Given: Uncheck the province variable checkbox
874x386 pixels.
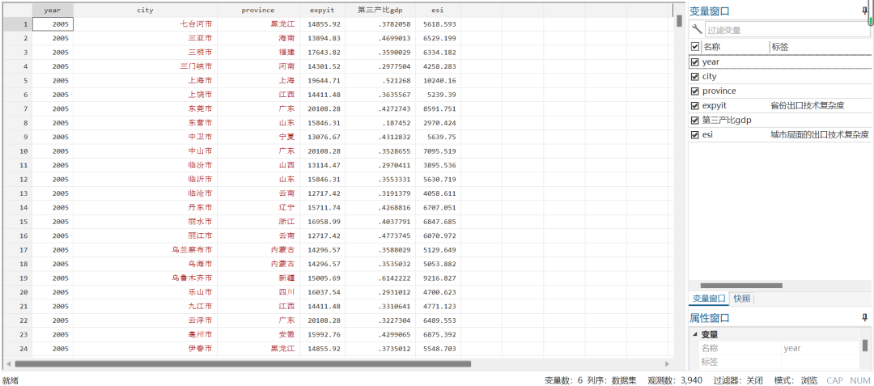Looking at the screenshot, I should (694, 91).
